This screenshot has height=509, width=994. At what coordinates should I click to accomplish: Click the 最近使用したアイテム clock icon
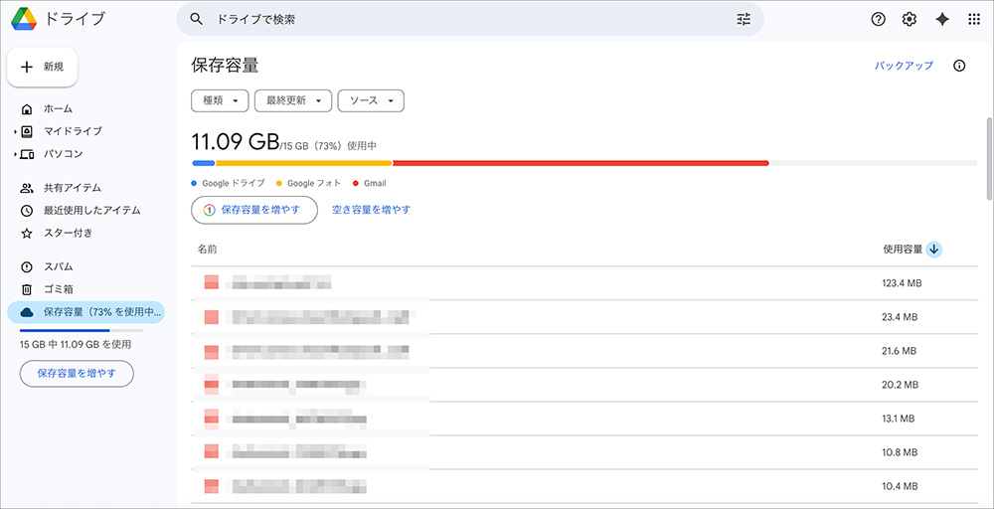tap(27, 211)
